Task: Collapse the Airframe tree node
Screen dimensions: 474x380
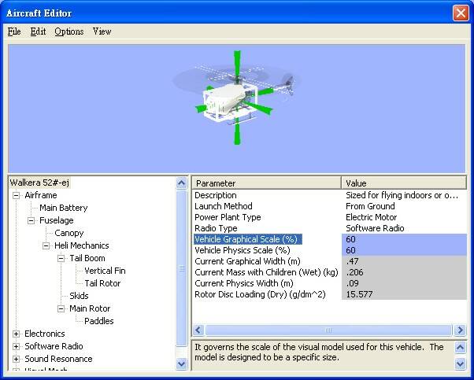Action: (x=16, y=195)
